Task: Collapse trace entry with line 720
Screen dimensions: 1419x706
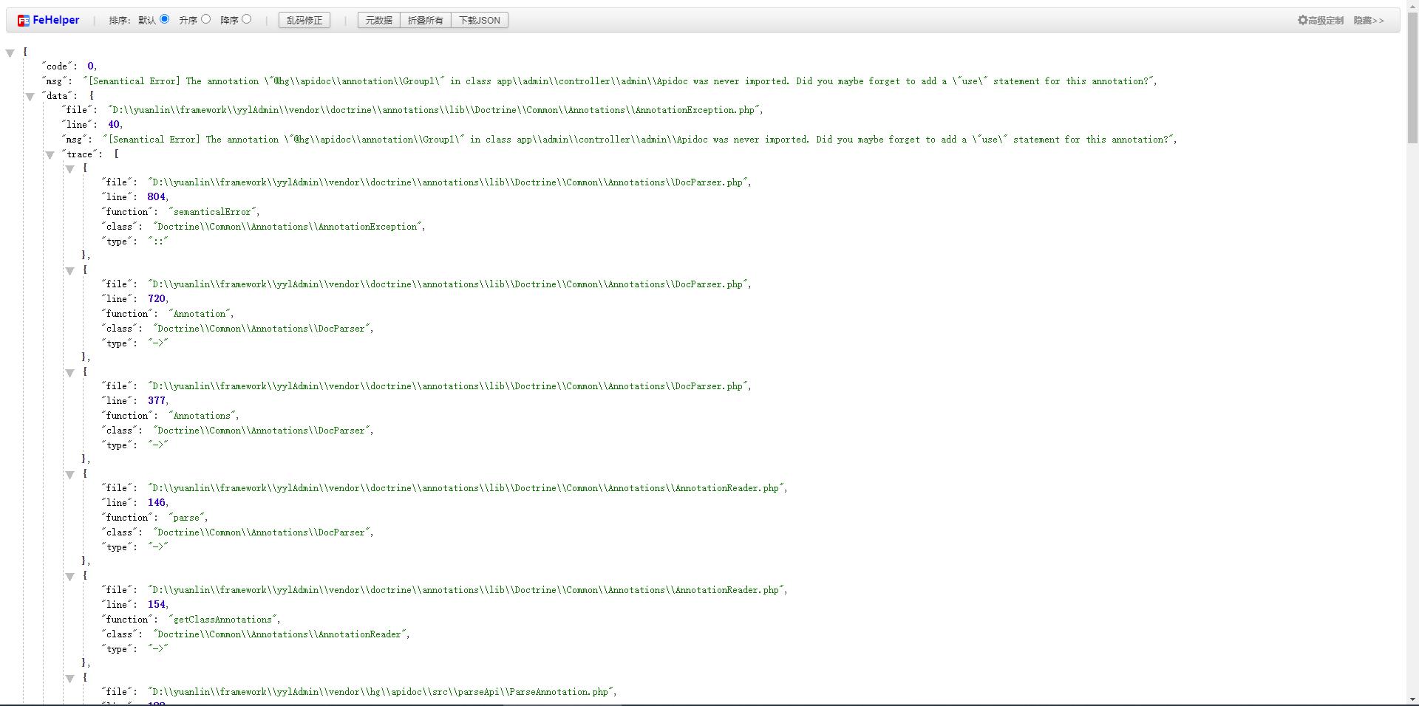Action: pos(70,271)
